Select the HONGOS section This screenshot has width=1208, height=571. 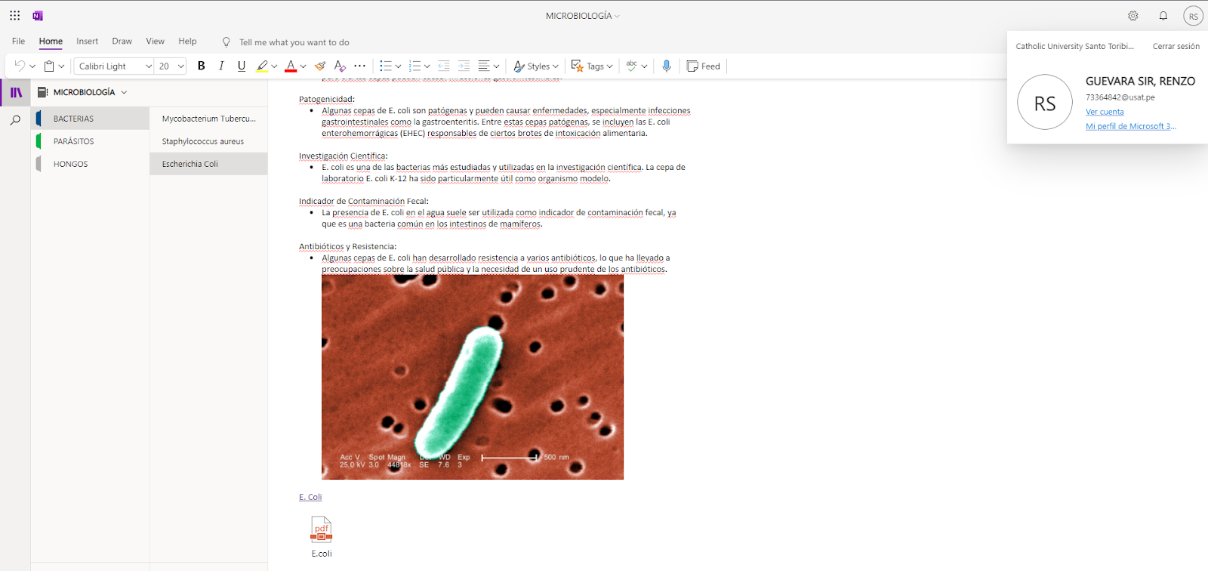point(91,164)
